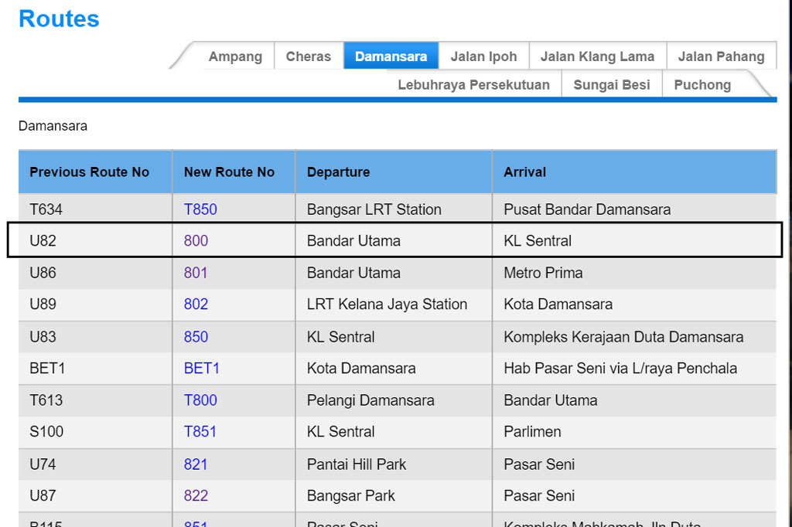
Task: Open route 822 link
Action: click(196, 495)
